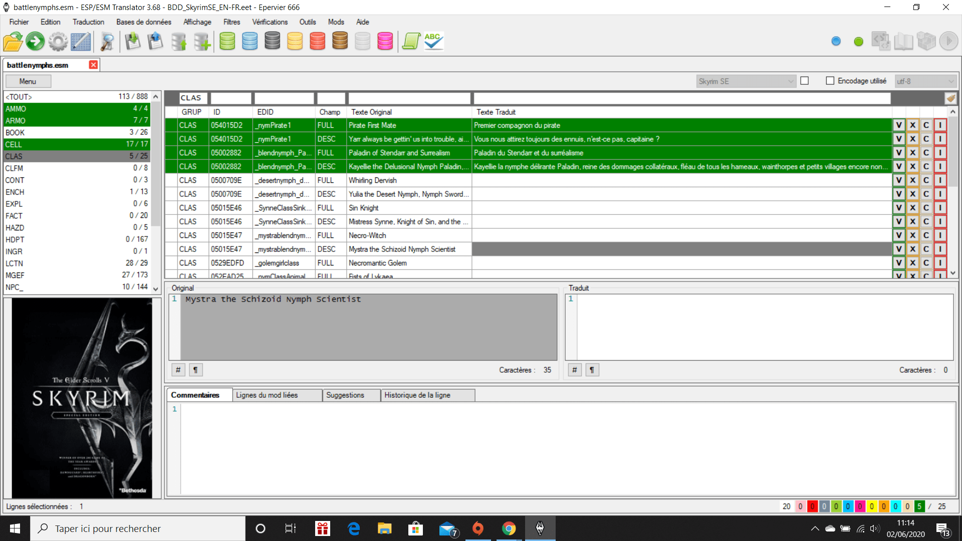Open the Traduction menu
The width and height of the screenshot is (962, 541).
88,22
